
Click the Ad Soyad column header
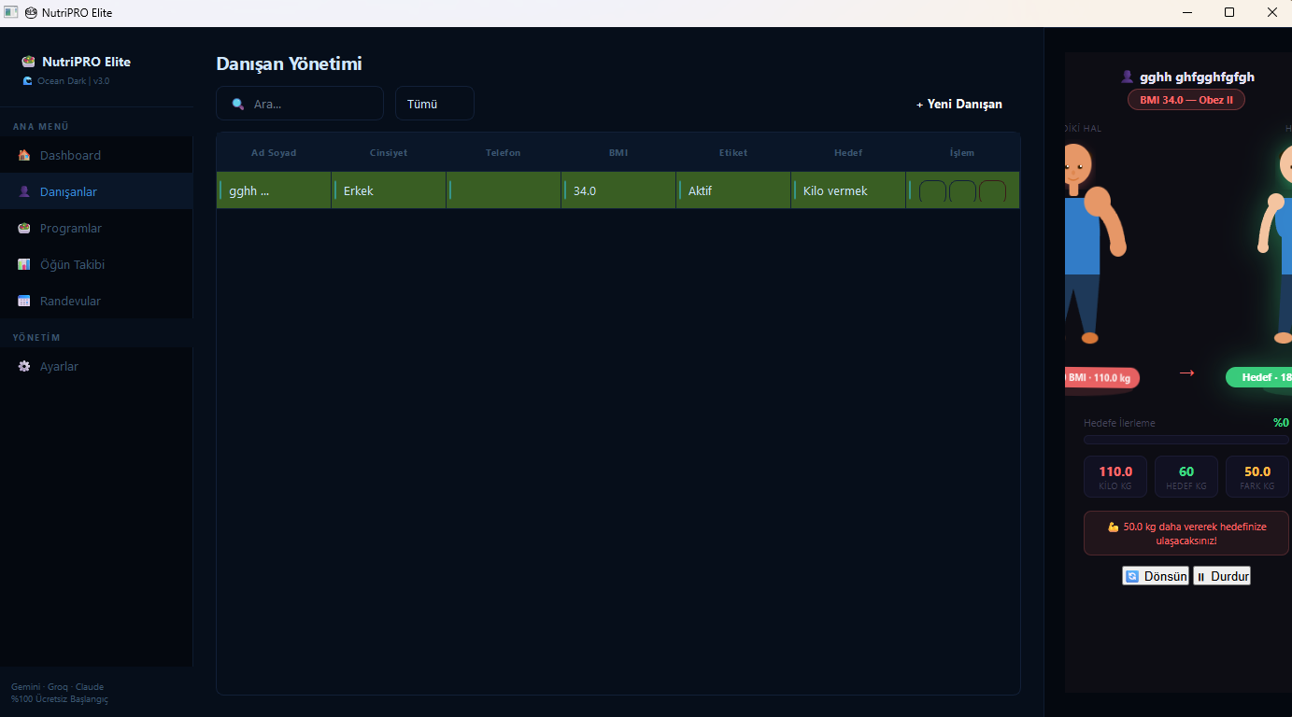(274, 152)
